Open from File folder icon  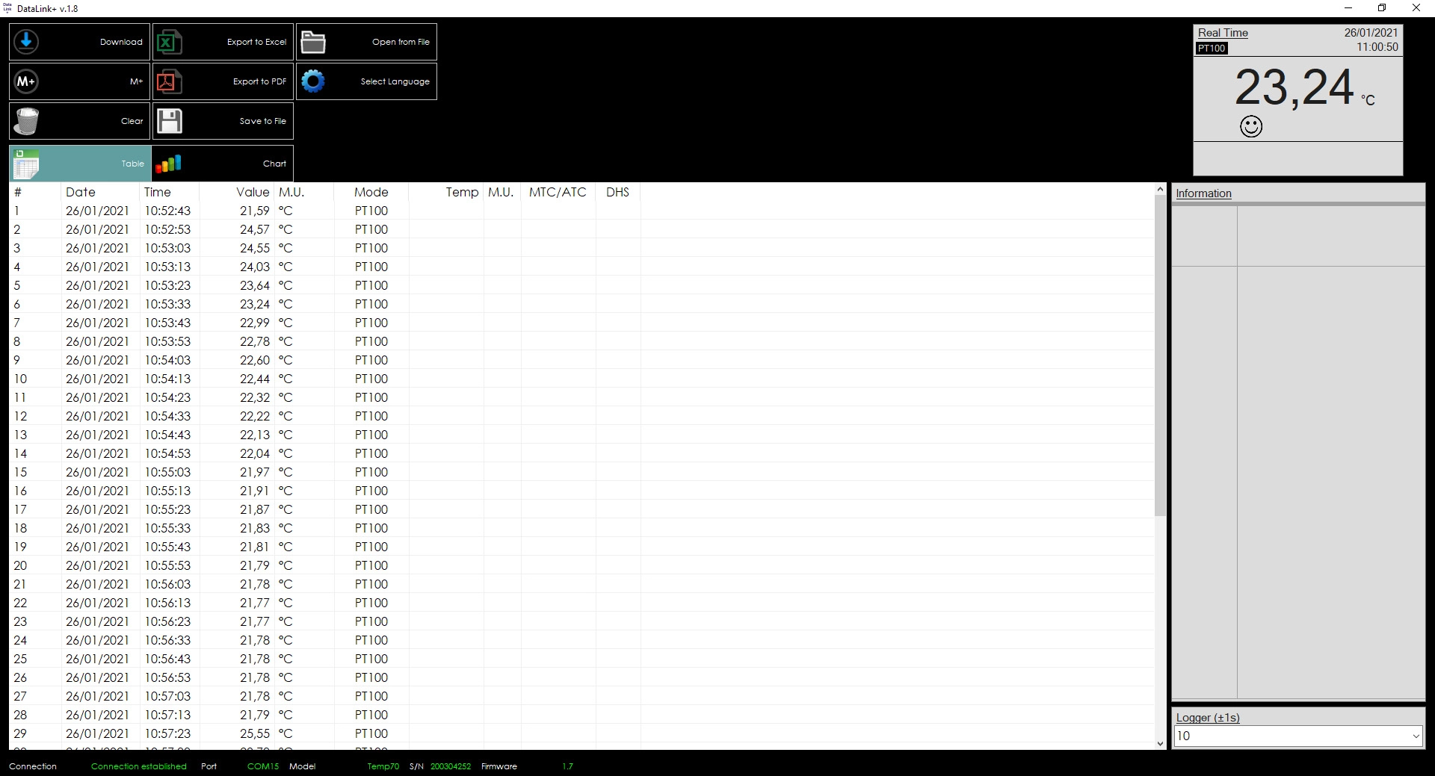point(312,43)
